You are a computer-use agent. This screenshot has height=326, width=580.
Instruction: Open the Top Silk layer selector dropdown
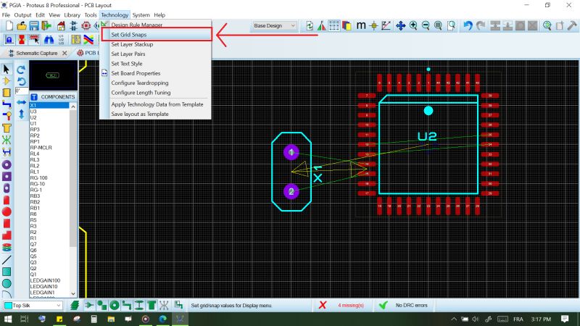[33, 306]
